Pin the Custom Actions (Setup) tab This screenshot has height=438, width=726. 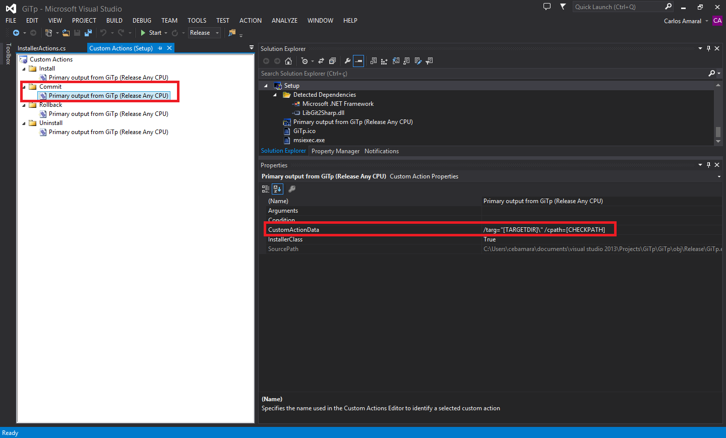[160, 48]
